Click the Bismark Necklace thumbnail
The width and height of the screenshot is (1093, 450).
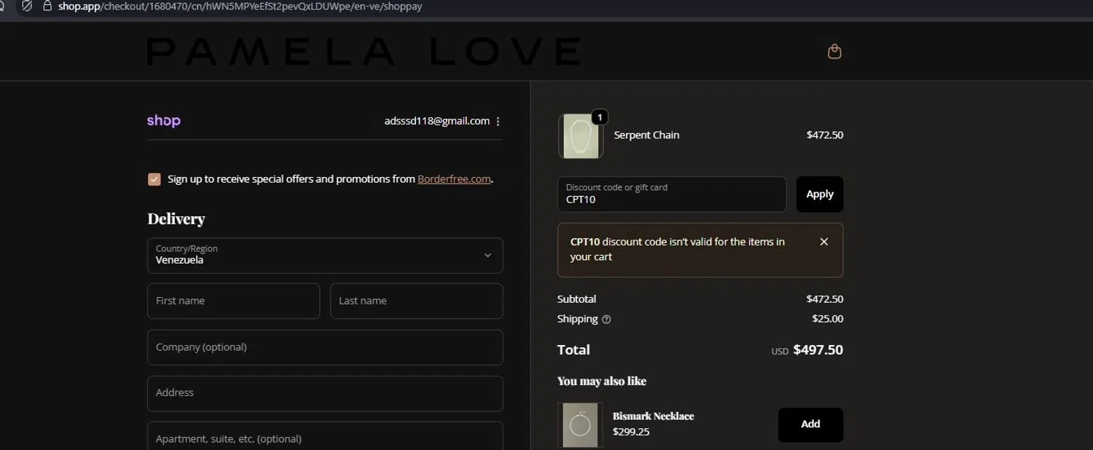point(580,425)
